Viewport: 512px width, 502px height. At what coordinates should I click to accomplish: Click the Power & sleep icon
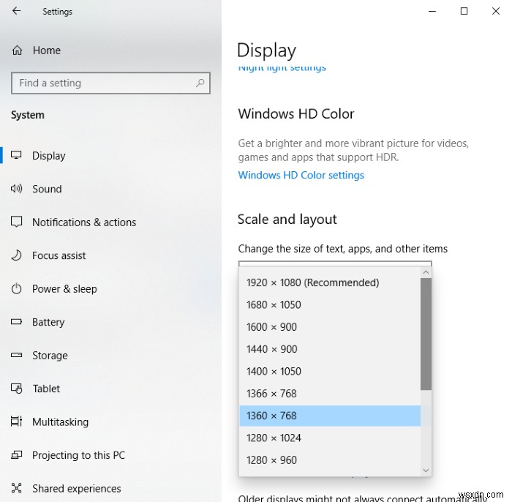pyautogui.click(x=16, y=288)
